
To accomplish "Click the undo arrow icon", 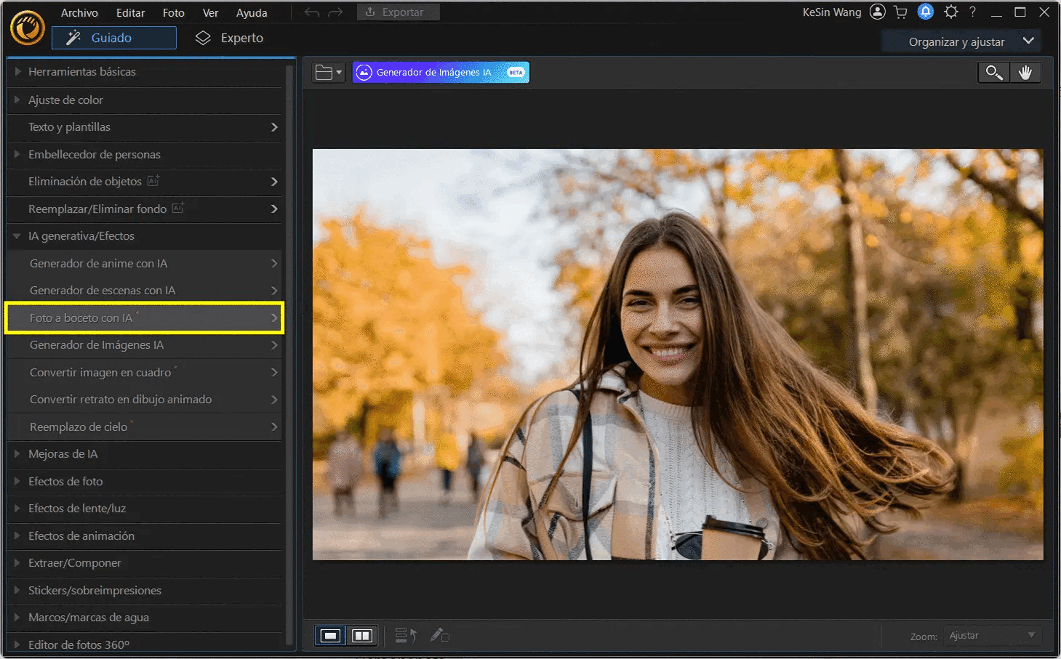I will point(312,12).
